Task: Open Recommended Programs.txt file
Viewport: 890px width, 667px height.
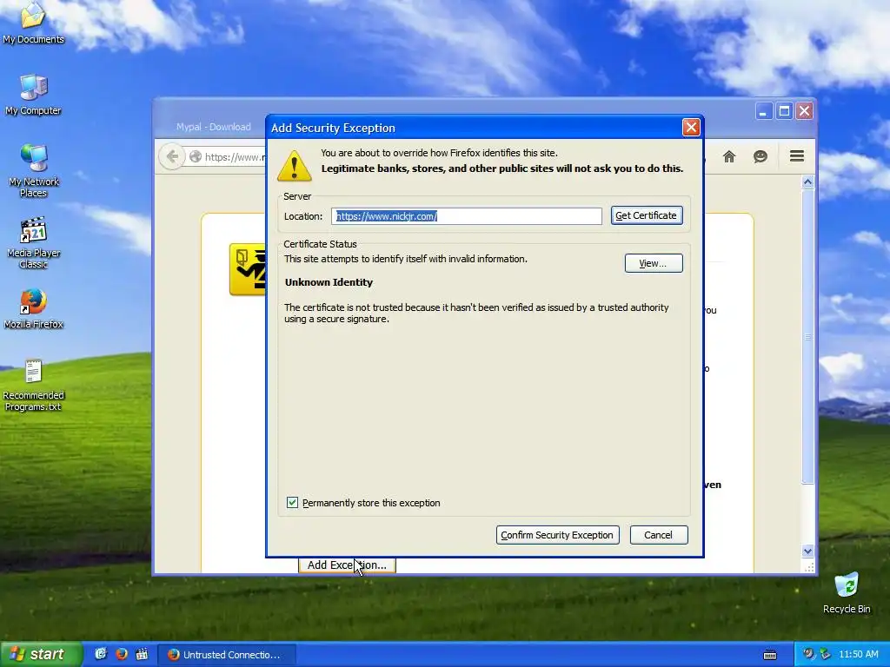Action: (x=34, y=386)
